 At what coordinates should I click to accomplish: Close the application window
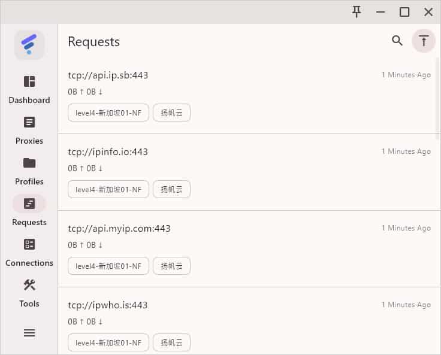428,12
